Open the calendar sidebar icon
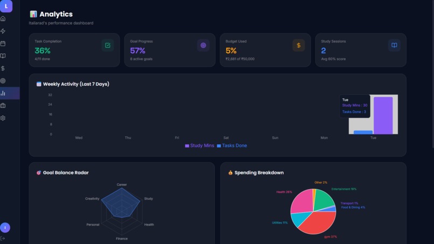Viewport: 434px width, 244px height. tap(3, 44)
